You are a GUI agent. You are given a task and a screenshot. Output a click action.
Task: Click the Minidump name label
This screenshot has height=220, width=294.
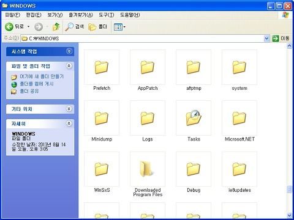(102, 139)
